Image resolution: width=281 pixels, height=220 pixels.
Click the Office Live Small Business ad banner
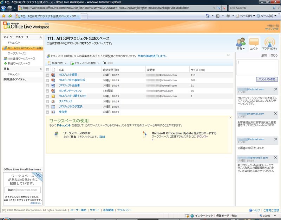click(23, 189)
